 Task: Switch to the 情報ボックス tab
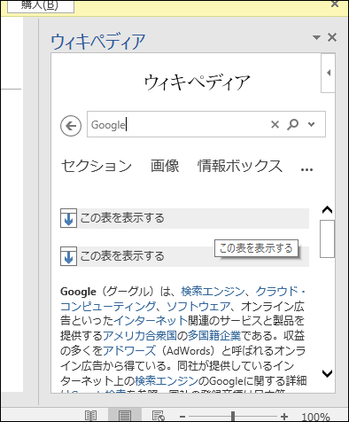[x=240, y=166]
